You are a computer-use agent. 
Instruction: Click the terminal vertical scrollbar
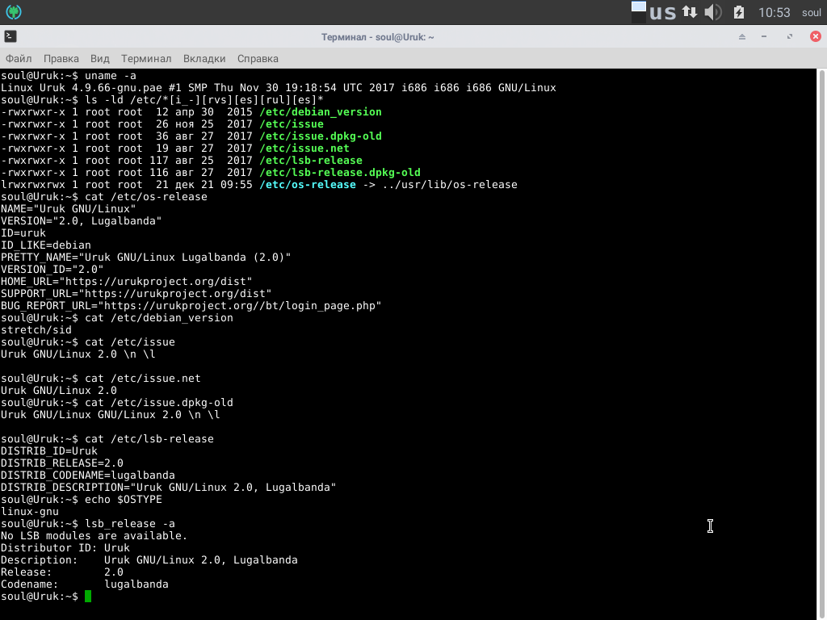[x=821, y=344]
